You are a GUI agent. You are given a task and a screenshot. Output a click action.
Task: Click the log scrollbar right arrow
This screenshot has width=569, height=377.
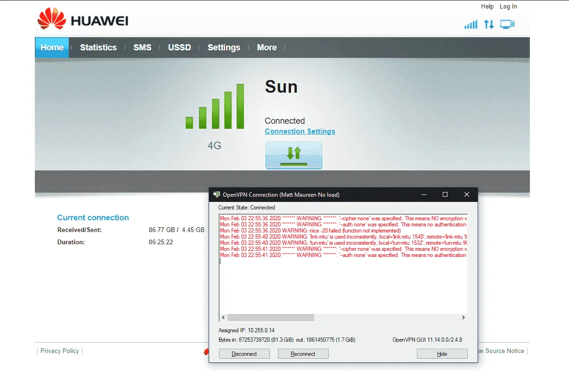463,318
